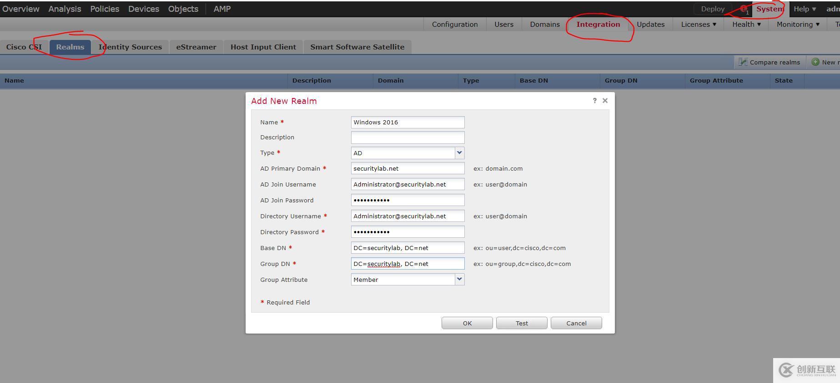Image resolution: width=840 pixels, height=383 pixels.
Task: Click the Directory Username field
Action: point(407,216)
